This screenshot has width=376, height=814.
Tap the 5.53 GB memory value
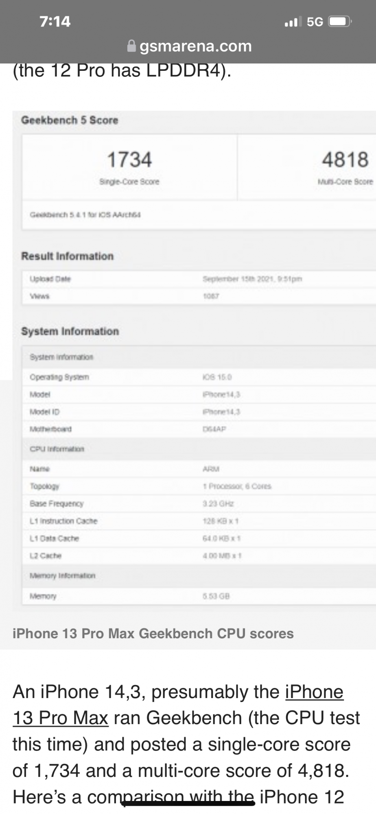(216, 596)
